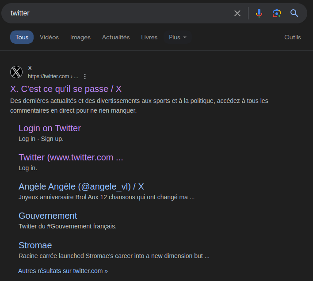Open the "Twitter (www.twitter.com ..." sitelink
The image size is (313, 281).
(x=71, y=157)
